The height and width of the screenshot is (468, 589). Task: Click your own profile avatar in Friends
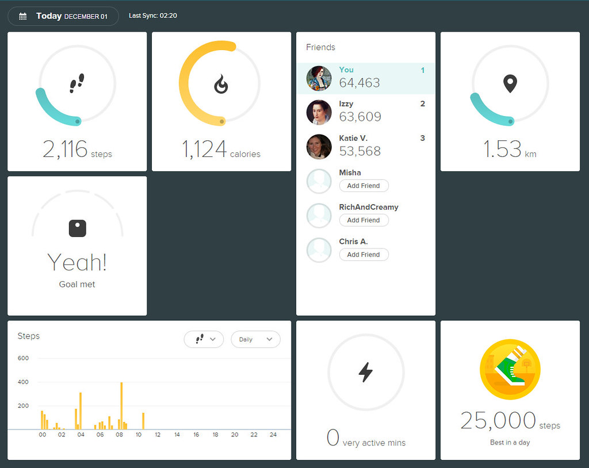click(x=319, y=79)
